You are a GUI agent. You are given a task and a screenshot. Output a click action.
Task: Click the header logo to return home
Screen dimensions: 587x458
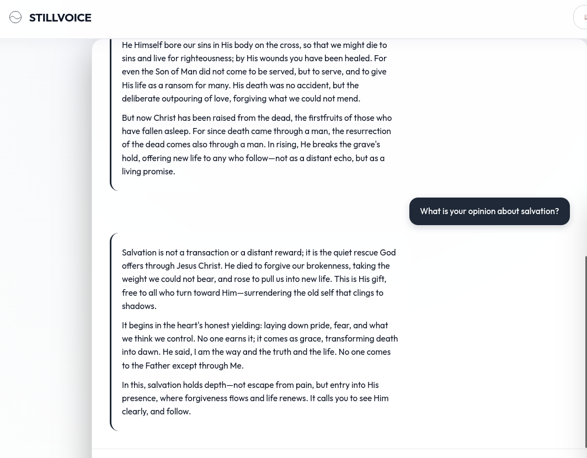tap(50, 17)
